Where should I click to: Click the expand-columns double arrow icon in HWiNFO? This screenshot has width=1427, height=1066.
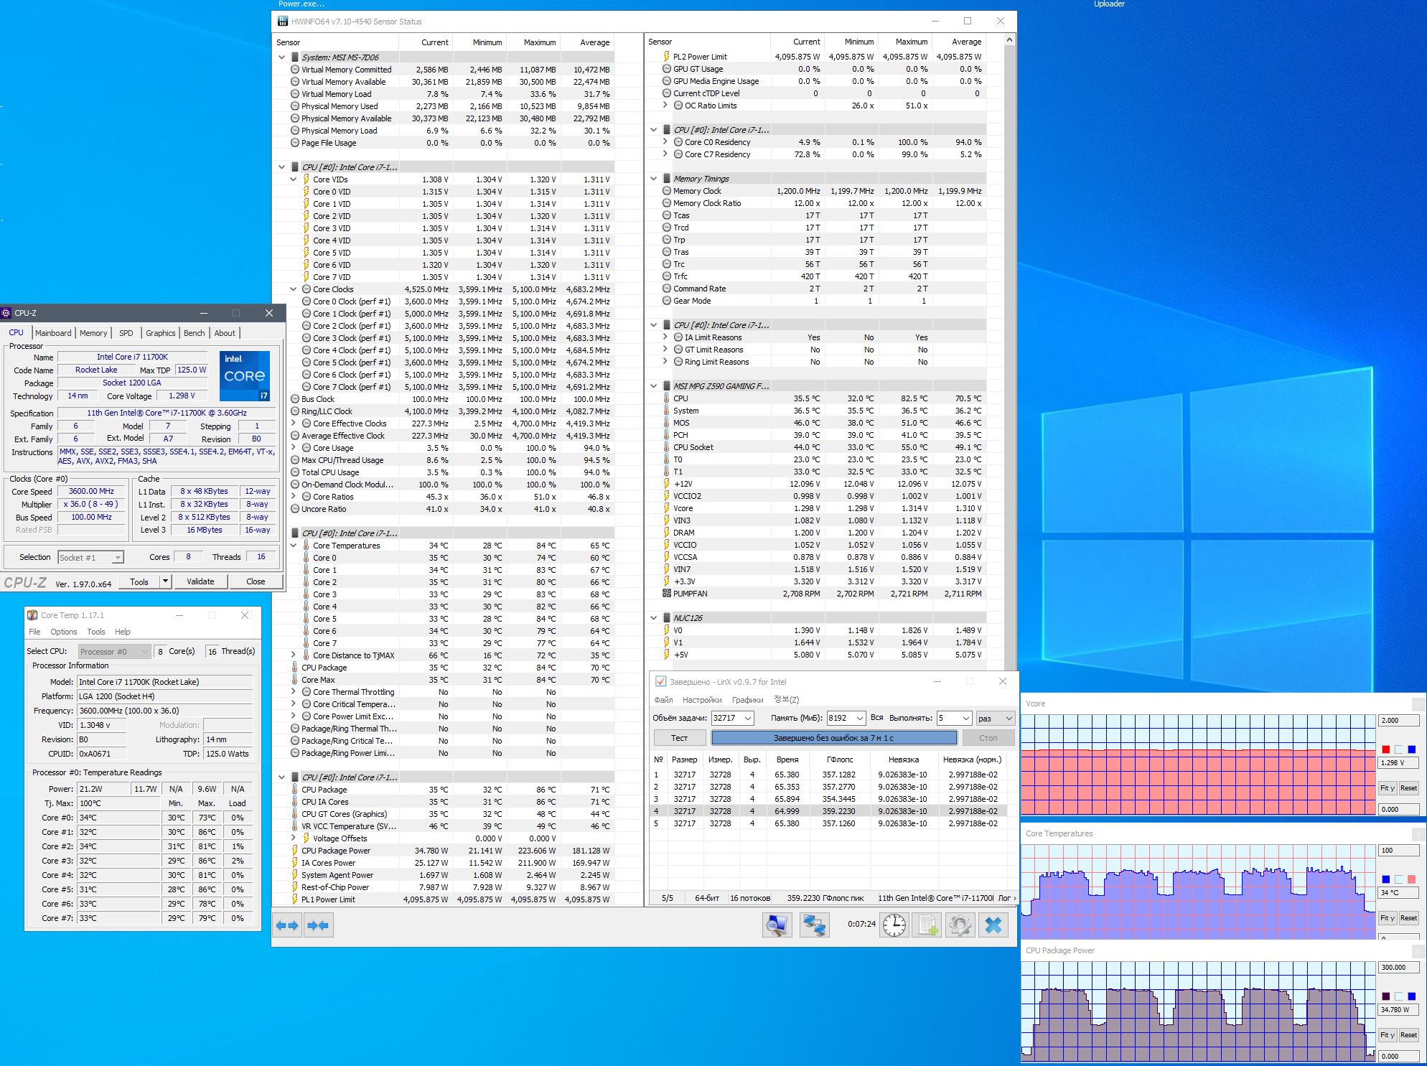[x=287, y=925]
